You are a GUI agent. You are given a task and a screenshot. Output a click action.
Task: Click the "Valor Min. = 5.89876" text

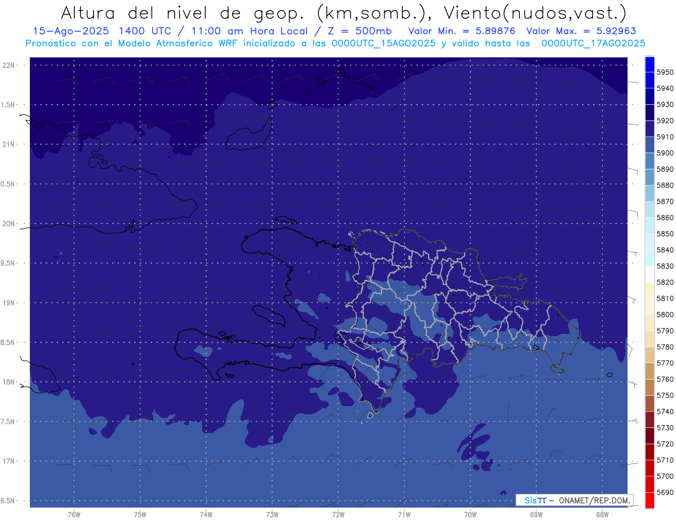pyautogui.click(x=461, y=31)
